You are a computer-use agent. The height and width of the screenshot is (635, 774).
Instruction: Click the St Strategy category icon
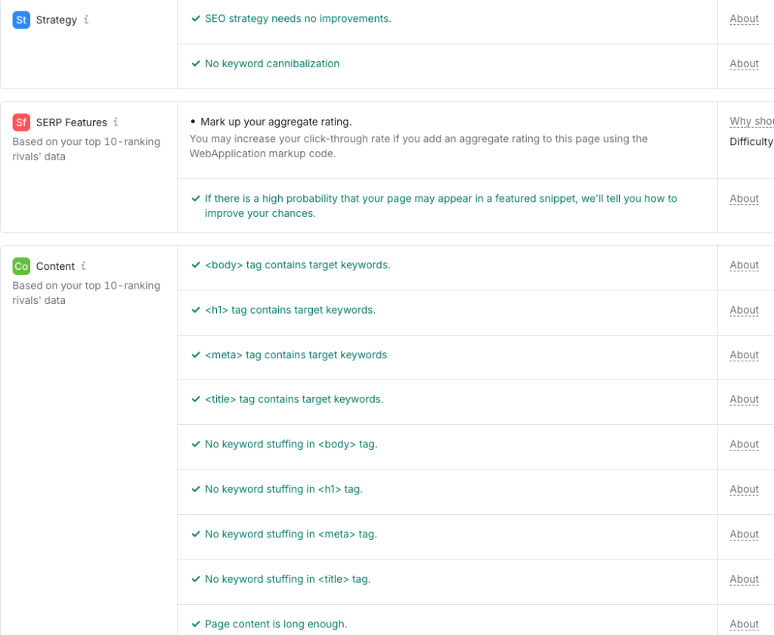tap(20, 19)
